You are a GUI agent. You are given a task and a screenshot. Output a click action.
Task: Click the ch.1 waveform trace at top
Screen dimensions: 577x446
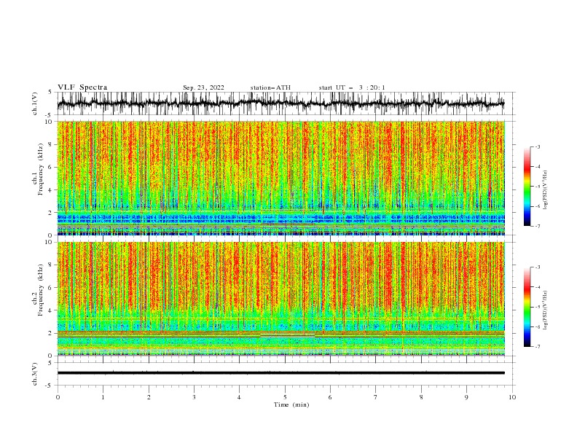tap(280, 103)
